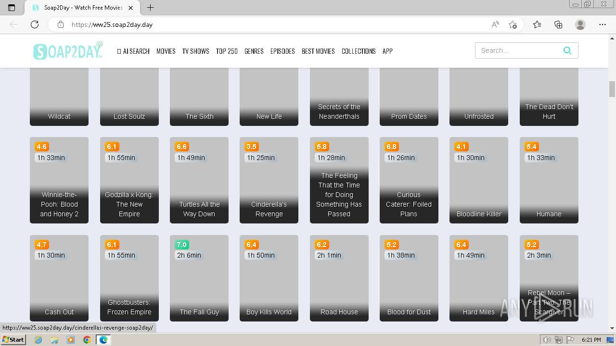
Task: Click the action center flag icon
Action: [x=570, y=340]
